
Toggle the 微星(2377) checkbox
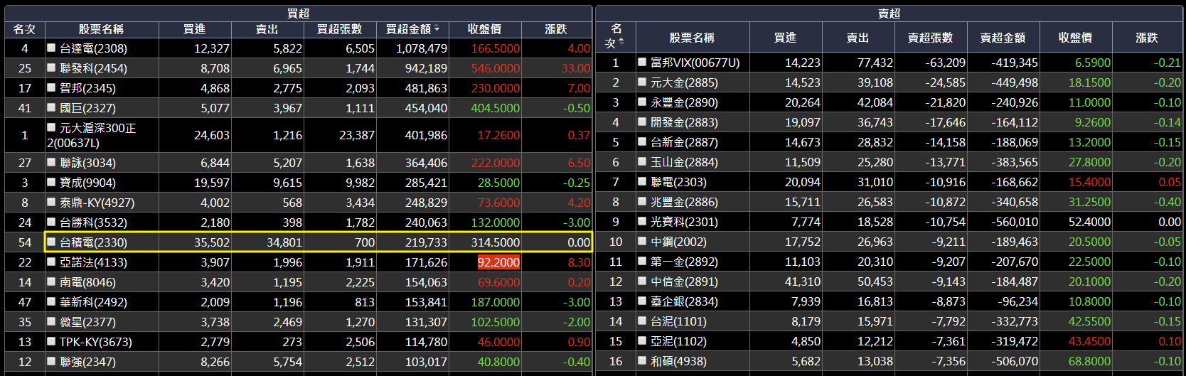tap(51, 321)
